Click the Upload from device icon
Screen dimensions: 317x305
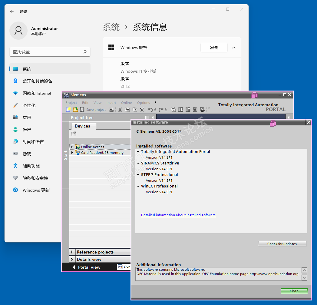pyautogui.click(x=188, y=110)
